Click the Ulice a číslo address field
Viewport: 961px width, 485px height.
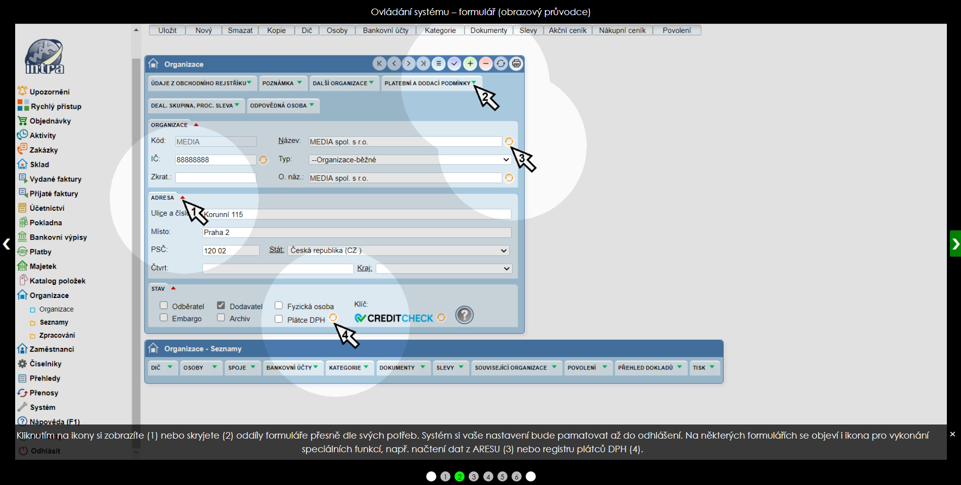(x=357, y=214)
